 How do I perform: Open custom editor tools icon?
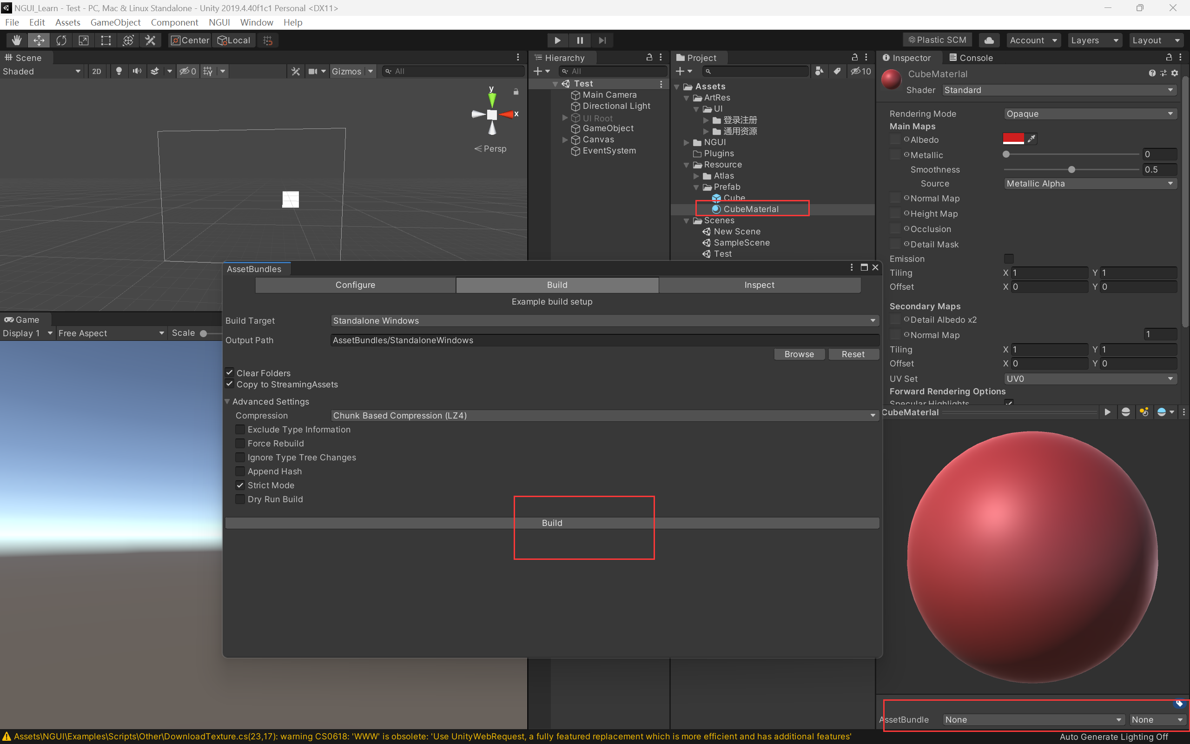click(151, 40)
